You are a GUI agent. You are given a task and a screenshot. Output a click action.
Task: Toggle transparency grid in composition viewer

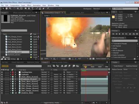coord(94,59)
